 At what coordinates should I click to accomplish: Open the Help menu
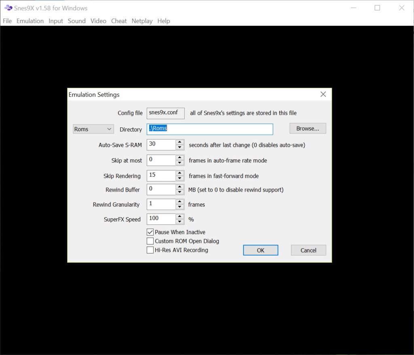point(164,21)
